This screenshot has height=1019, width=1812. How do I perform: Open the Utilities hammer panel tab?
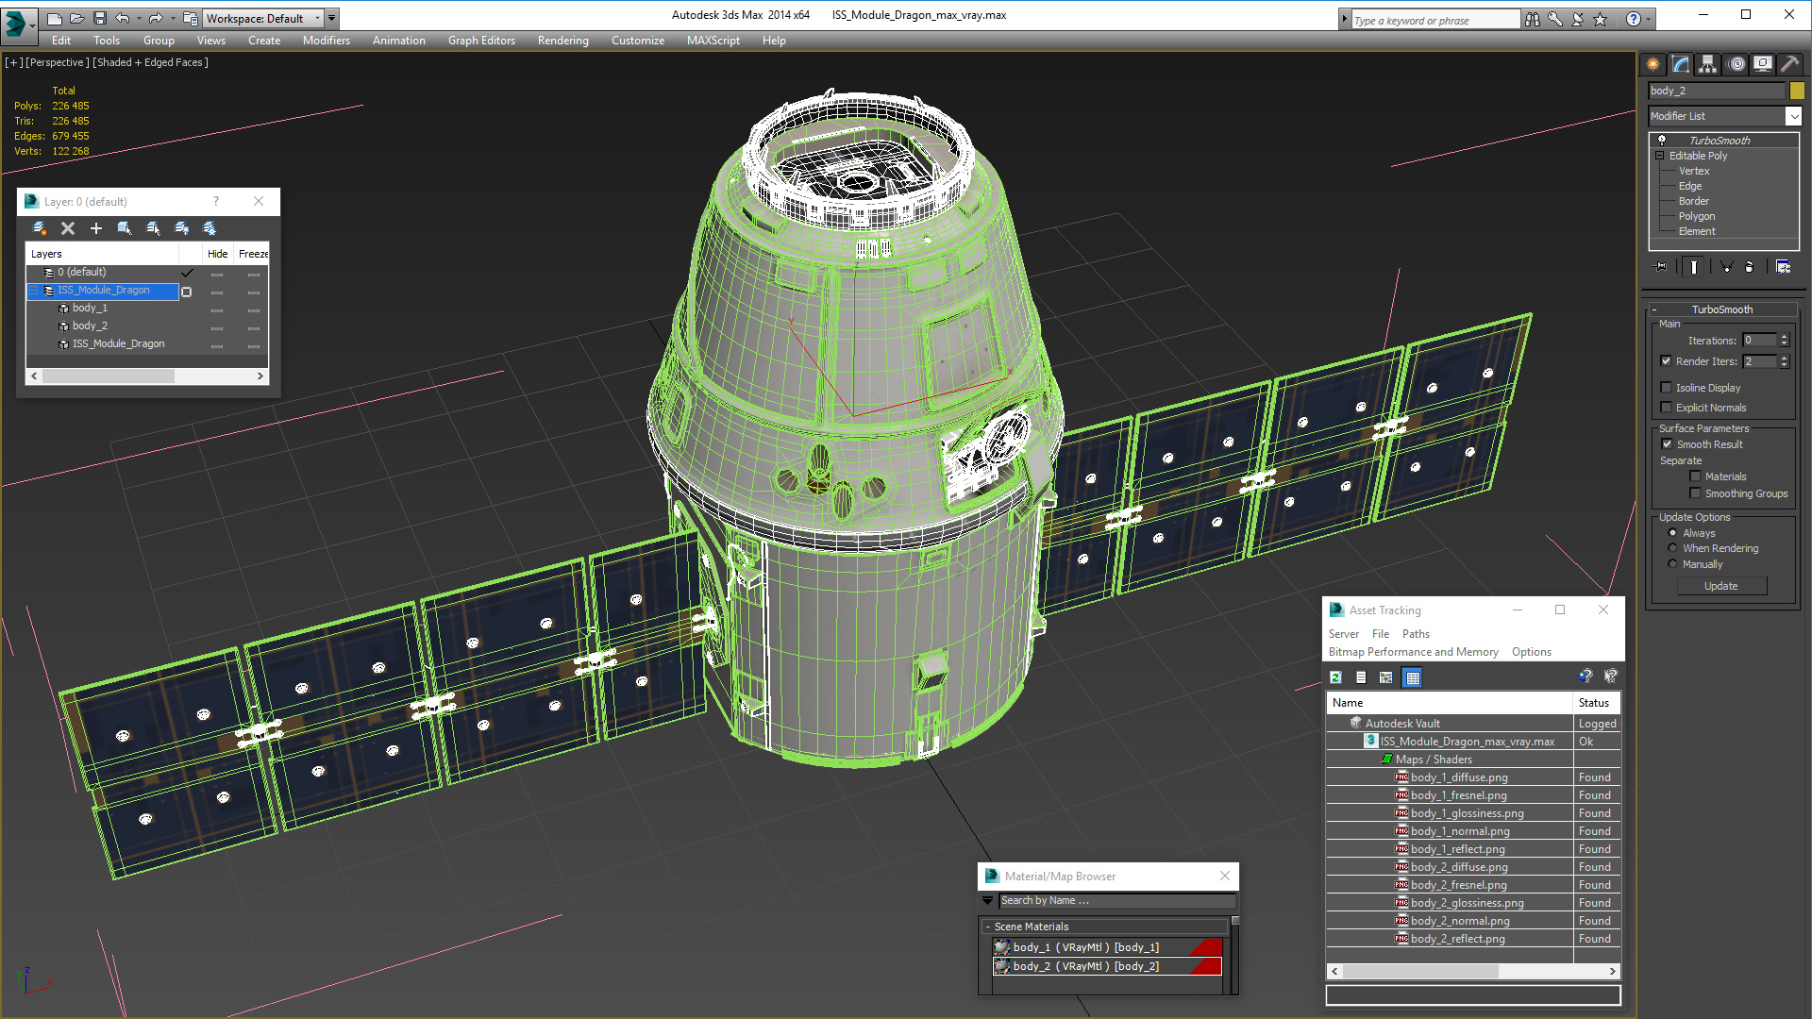[1789, 64]
